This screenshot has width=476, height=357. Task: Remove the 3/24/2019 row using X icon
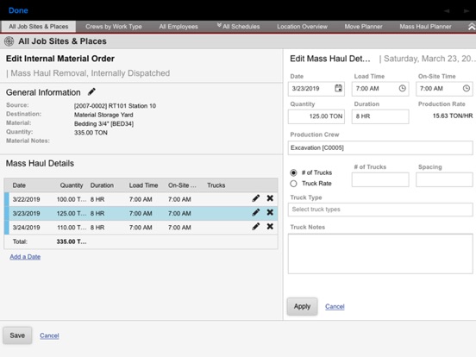point(270,227)
